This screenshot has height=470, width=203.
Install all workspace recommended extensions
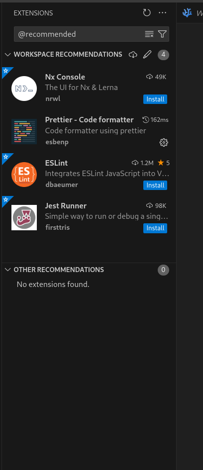[x=133, y=55]
